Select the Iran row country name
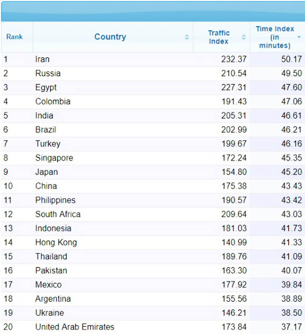 [x=42, y=59]
